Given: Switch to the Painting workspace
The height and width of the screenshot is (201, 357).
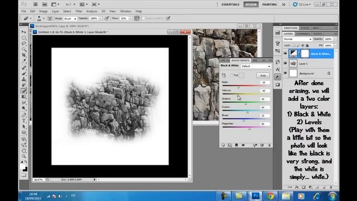Looking at the screenshot, I should 269,4.
